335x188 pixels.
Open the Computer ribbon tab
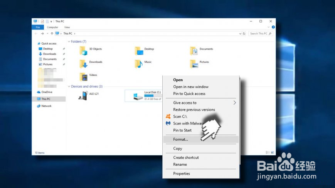tap(52, 27)
